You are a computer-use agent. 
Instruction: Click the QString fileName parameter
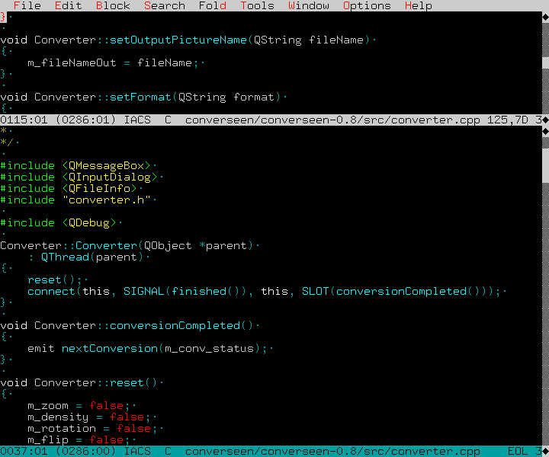pos(309,40)
